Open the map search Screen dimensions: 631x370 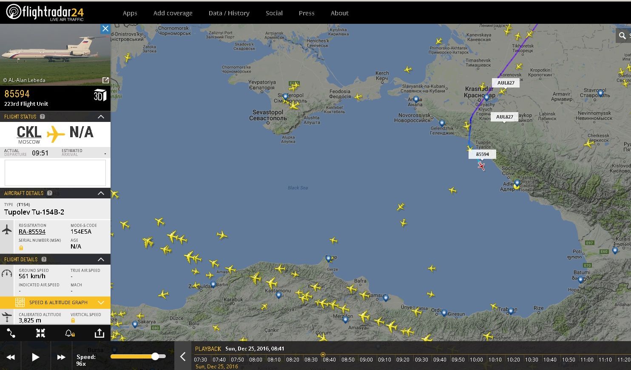[622, 36]
